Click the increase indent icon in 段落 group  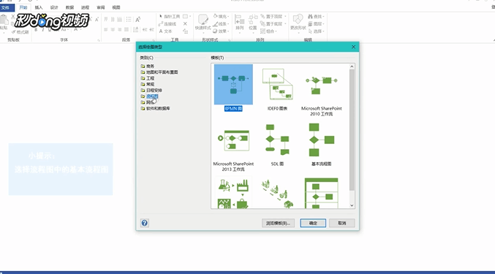(x=152, y=30)
